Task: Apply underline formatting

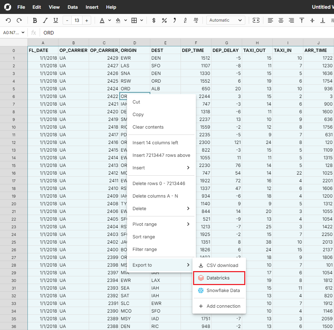Action: tap(56, 20)
